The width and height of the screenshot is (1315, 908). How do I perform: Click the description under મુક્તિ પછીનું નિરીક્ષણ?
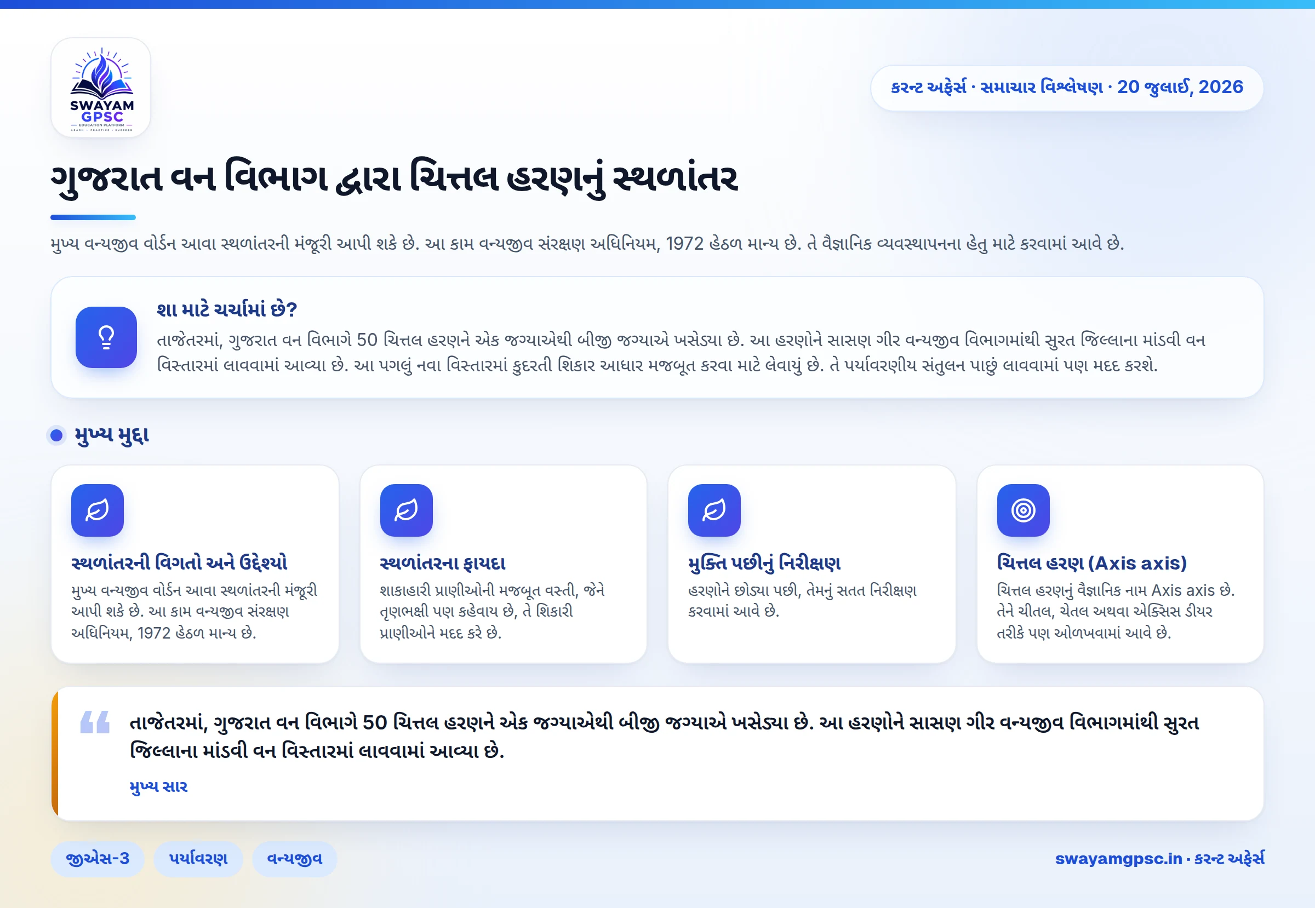pyautogui.click(x=803, y=601)
